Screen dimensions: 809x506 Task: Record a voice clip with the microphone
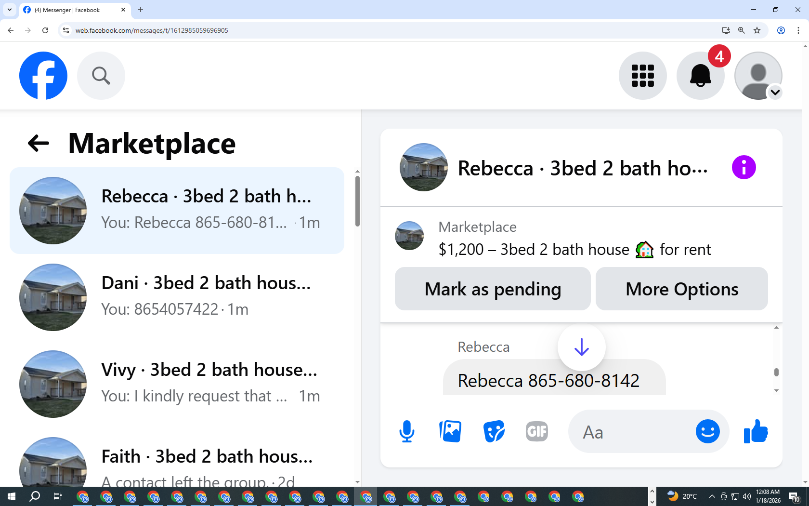click(407, 431)
